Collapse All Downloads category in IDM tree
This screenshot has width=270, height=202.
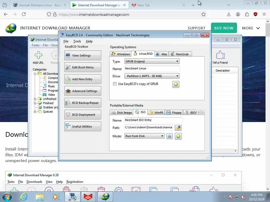(35, 74)
